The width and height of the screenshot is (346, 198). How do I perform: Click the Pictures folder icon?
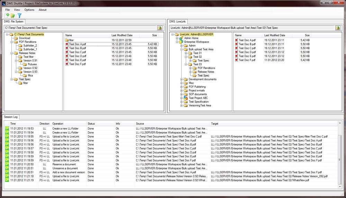[x=25, y=64]
